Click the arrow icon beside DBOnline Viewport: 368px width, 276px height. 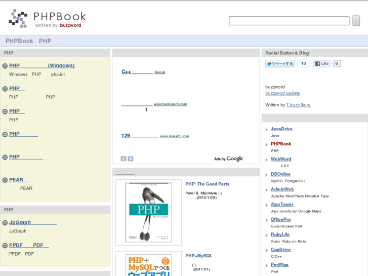(267, 175)
